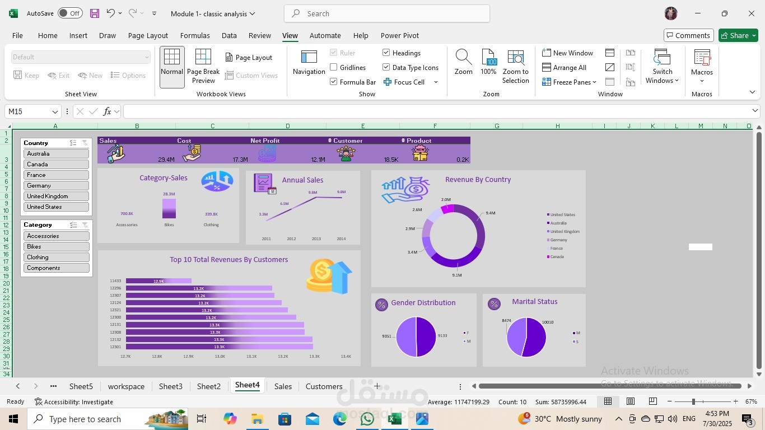Viewport: 765px width, 430px height.
Task: Switch to the Power Pivot ribbon tab
Action: (399, 35)
